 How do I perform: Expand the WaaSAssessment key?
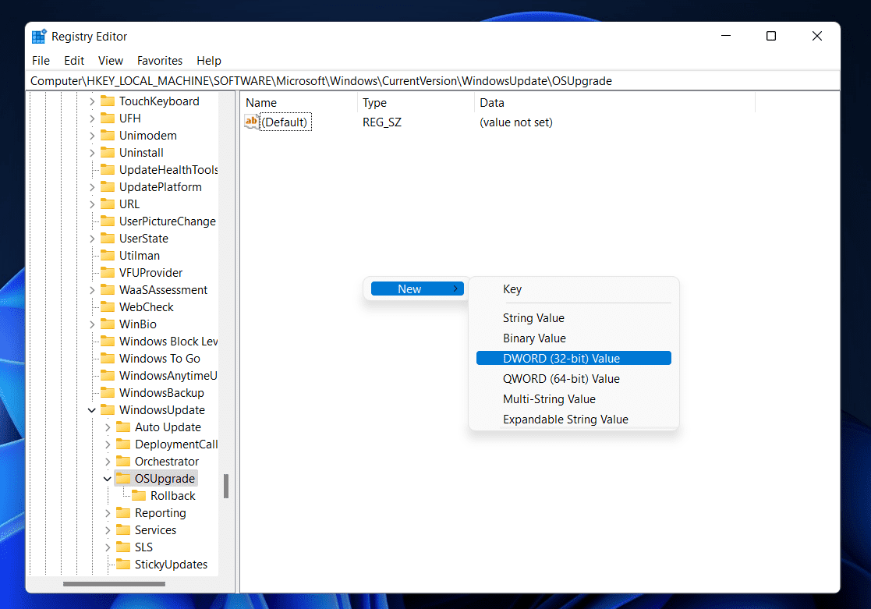point(92,291)
